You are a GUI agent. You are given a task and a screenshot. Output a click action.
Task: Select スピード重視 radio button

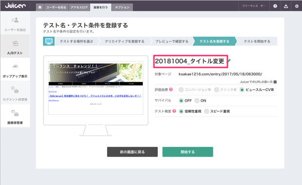click(207, 111)
